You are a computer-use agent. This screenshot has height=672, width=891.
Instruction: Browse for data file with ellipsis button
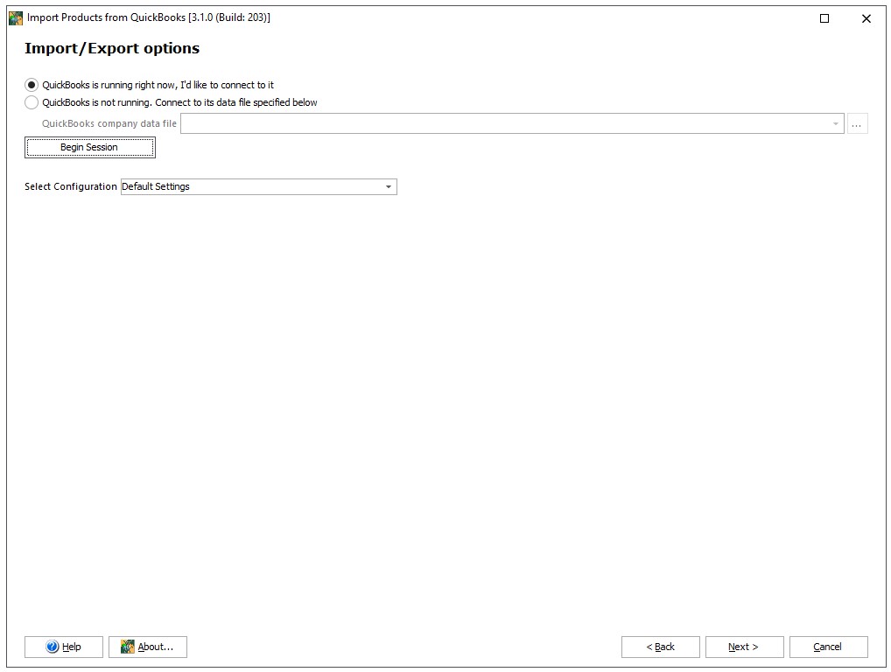point(857,124)
